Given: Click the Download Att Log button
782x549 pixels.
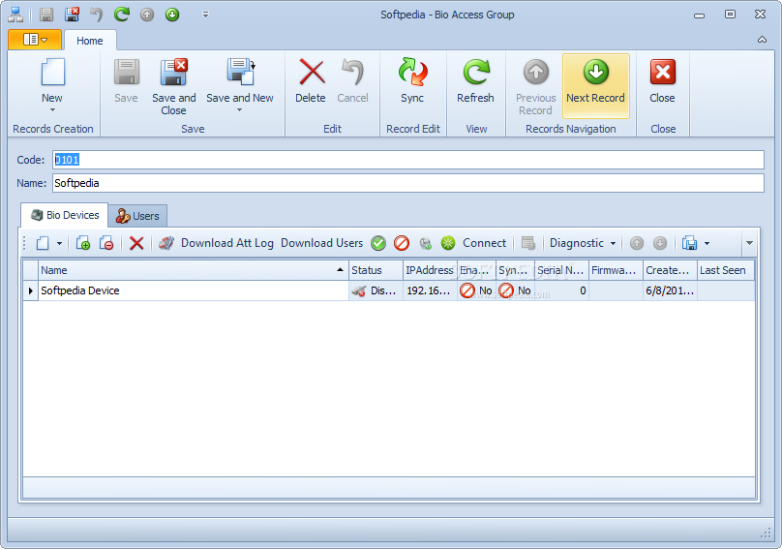Looking at the screenshot, I should point(226,243).
